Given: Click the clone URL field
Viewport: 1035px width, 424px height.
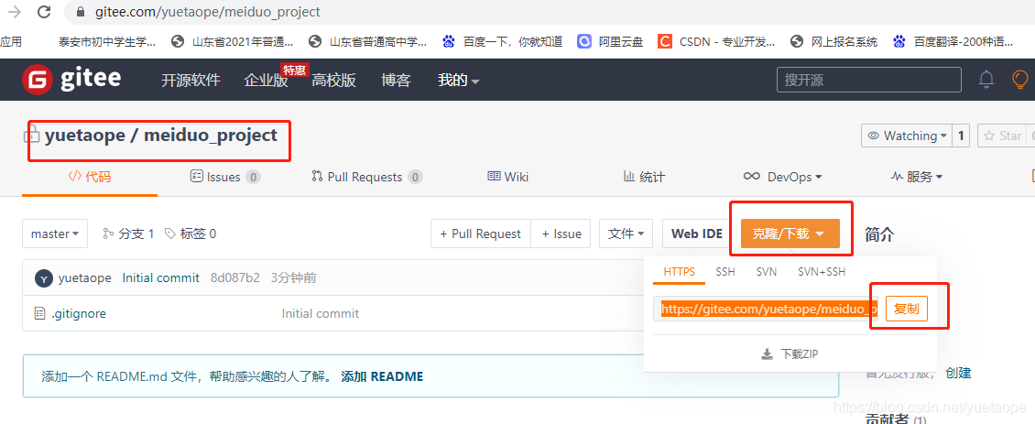Looking at the screenshot, I should 767,309.
